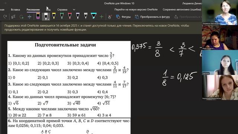Click the greyed ink-to-text convert button
This screenshot has width=238, height=134.
click(x=188, y=17)
